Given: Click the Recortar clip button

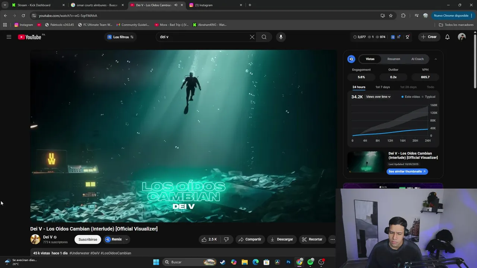Looking at the screenshot, I should (312, 239).
